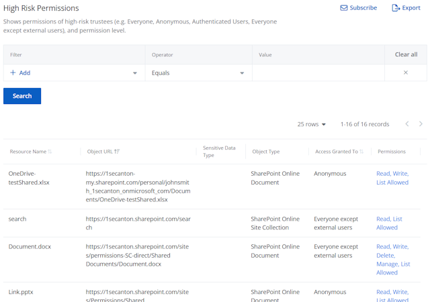Click the plus icon to add filter
Viewport: 430px width, 302px height.
[13, 72]
